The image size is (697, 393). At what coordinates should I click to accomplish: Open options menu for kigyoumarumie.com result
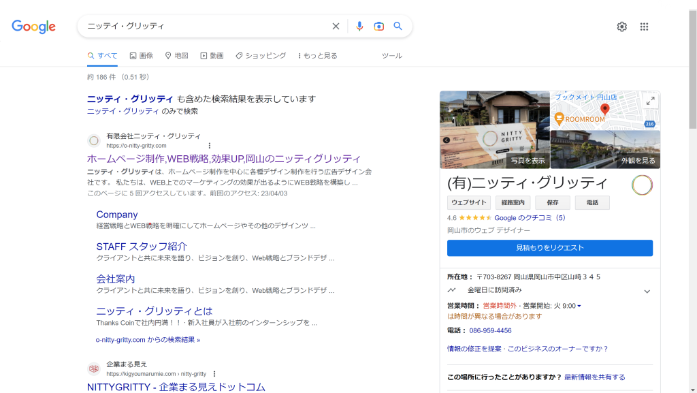214,374
